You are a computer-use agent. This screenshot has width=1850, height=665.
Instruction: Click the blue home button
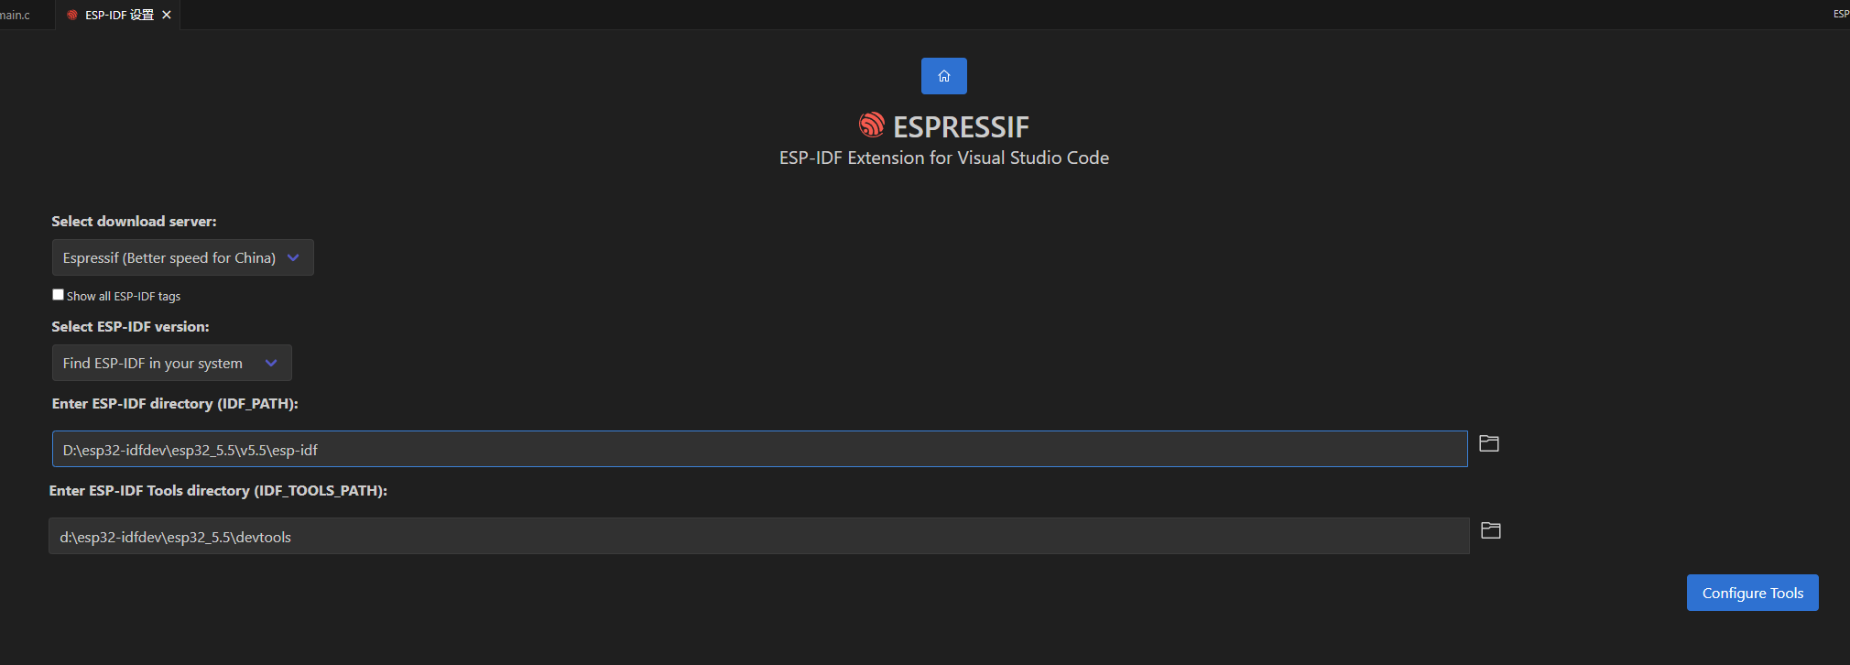[943, 76]
